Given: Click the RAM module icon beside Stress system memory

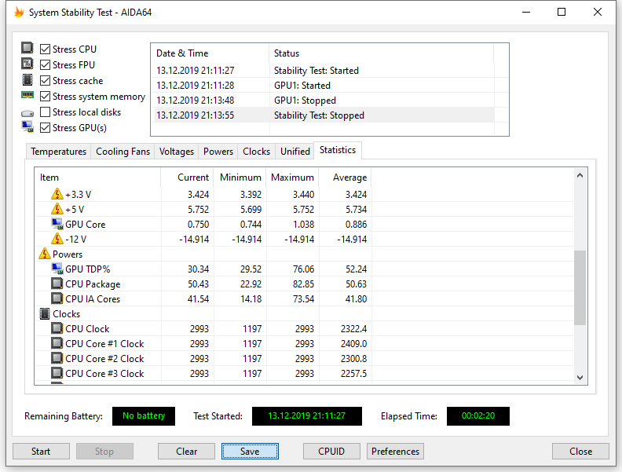Looking at the screenshot, I should [27, 95].
